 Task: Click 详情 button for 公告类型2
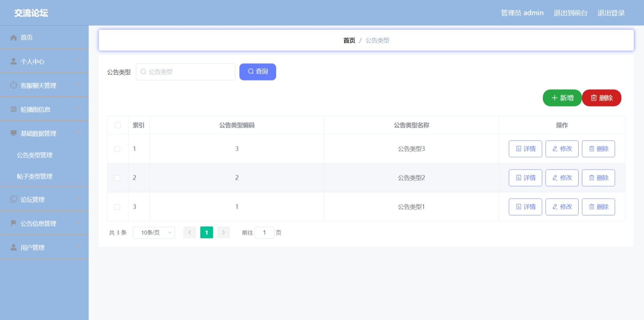525,178
